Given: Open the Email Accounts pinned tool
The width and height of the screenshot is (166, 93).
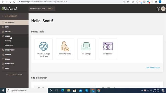Looking at the screenshot, I should (65, 49).
